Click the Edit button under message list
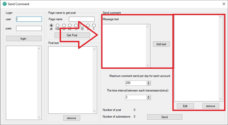This screenshot has width=228, height=125. (x=185, y=106)
